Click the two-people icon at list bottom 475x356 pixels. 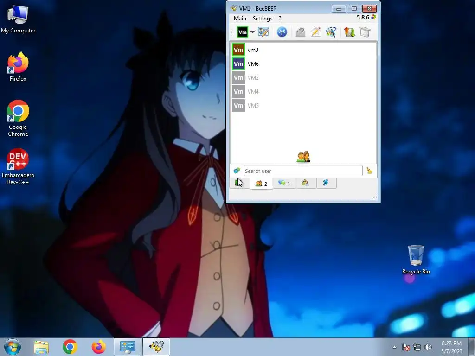(x=303, y=157)
